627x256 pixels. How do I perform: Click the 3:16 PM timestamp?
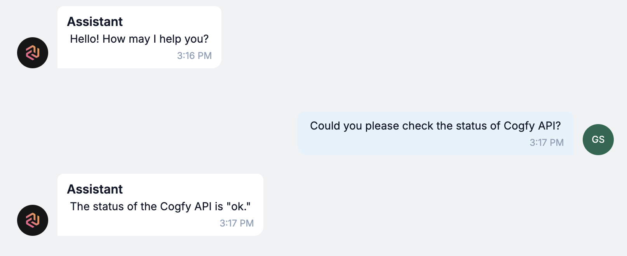point(195,56)
